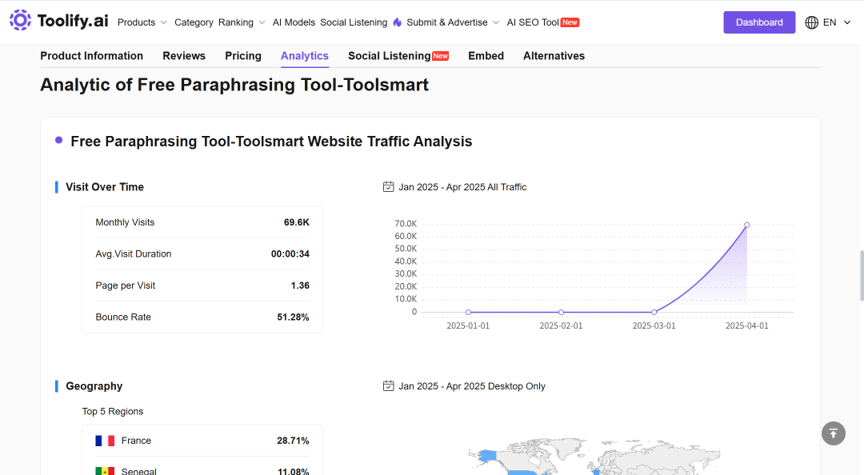Click calendar icon next to Desktop Only
This screenshot has height=475, width=864.
[x=389, y=385]
